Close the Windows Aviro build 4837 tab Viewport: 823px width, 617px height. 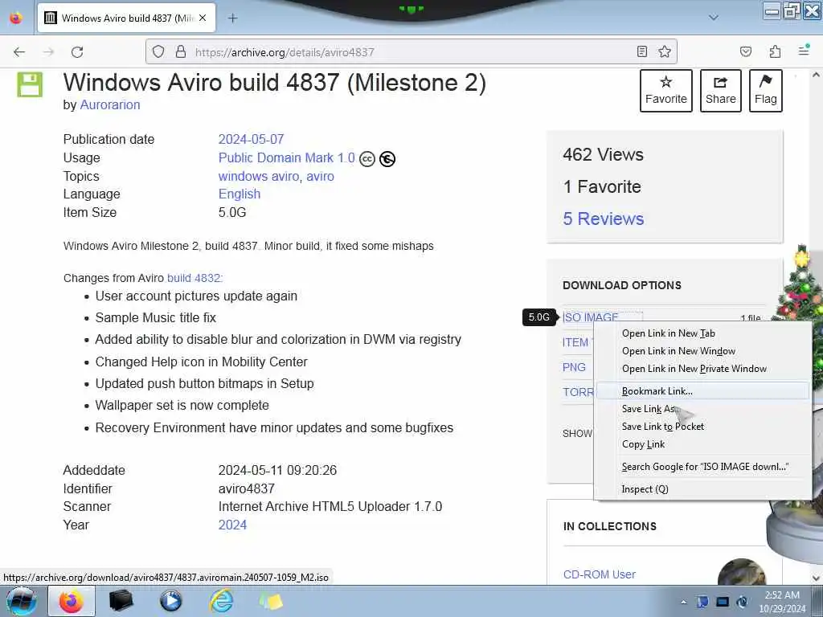203,18
